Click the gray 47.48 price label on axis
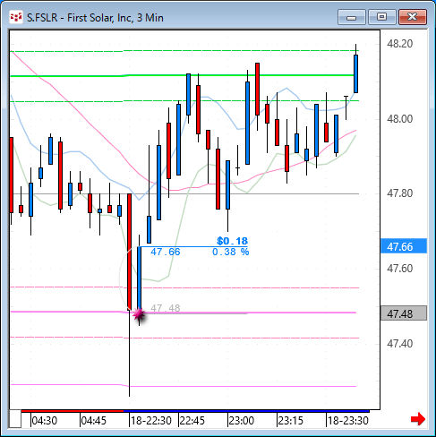This screenshot has width=436, height=437. tap(404, 313)
